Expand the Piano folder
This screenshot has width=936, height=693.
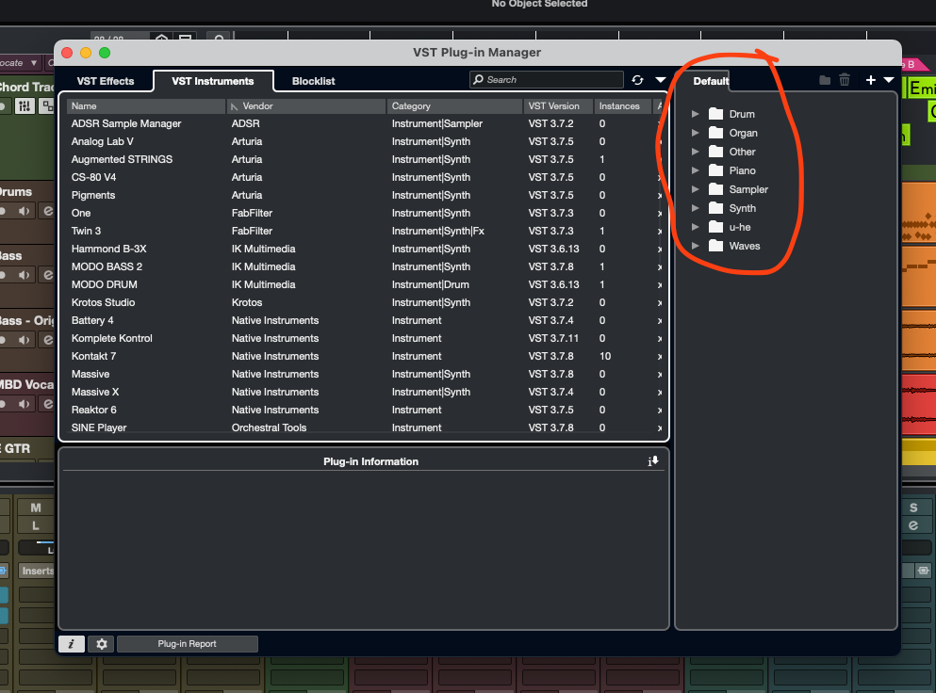pos(695,170)
